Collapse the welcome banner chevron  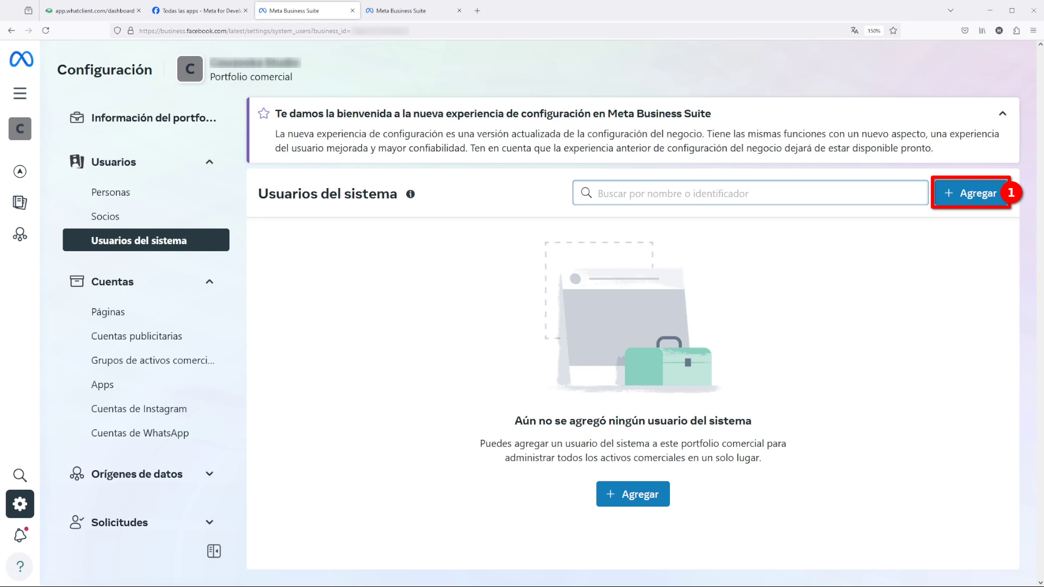pos(1003,114)
